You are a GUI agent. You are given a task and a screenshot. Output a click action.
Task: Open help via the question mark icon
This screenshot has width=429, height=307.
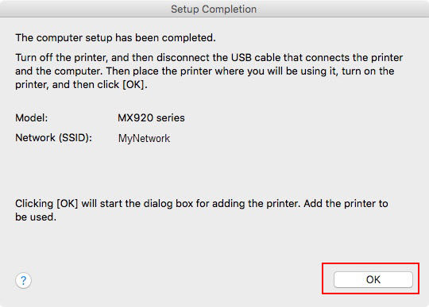[x=24, y=280]
